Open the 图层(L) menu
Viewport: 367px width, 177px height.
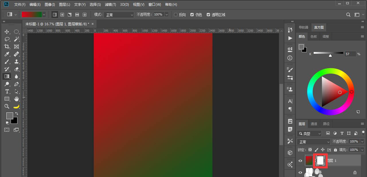tap(65, 5)
